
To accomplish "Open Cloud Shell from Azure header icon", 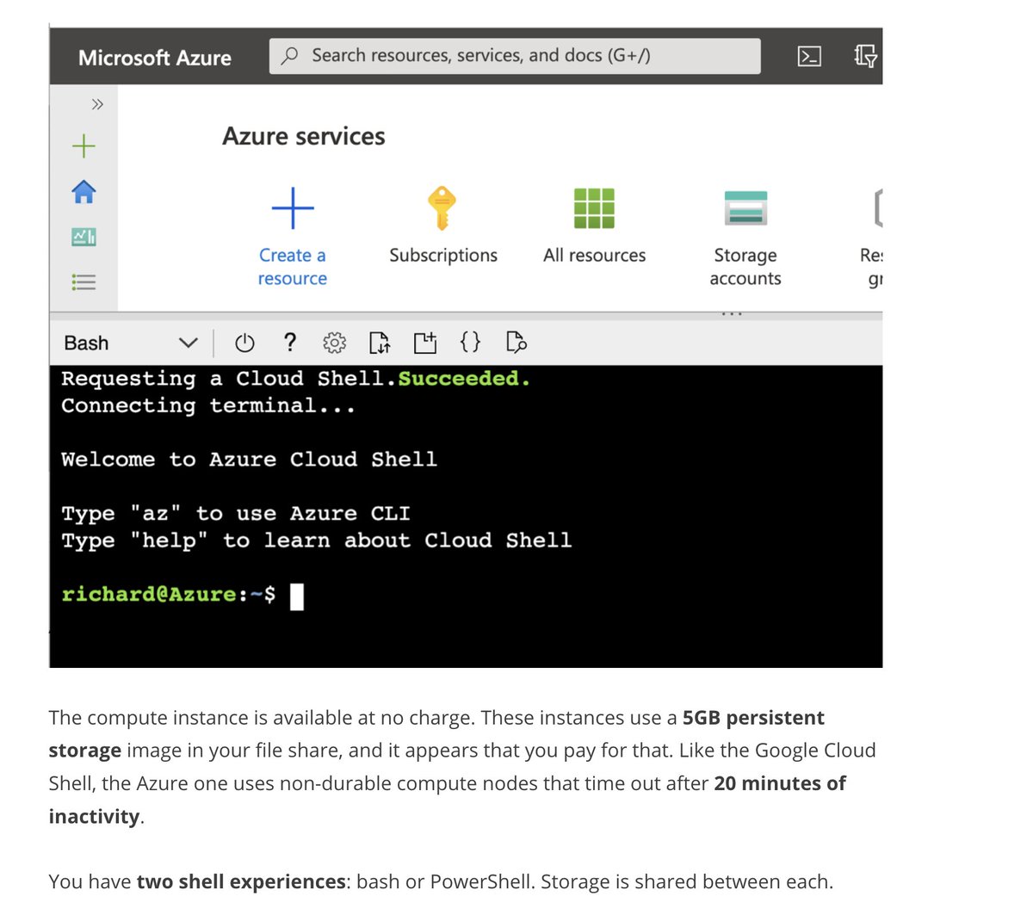I will [x=809, y=57].
